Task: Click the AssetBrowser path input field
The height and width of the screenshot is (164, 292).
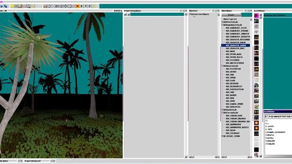Action: 278,117
